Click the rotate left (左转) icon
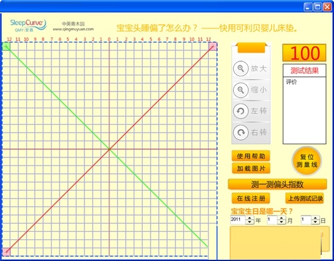Viewport: 334px width, 261px height. 240,111
